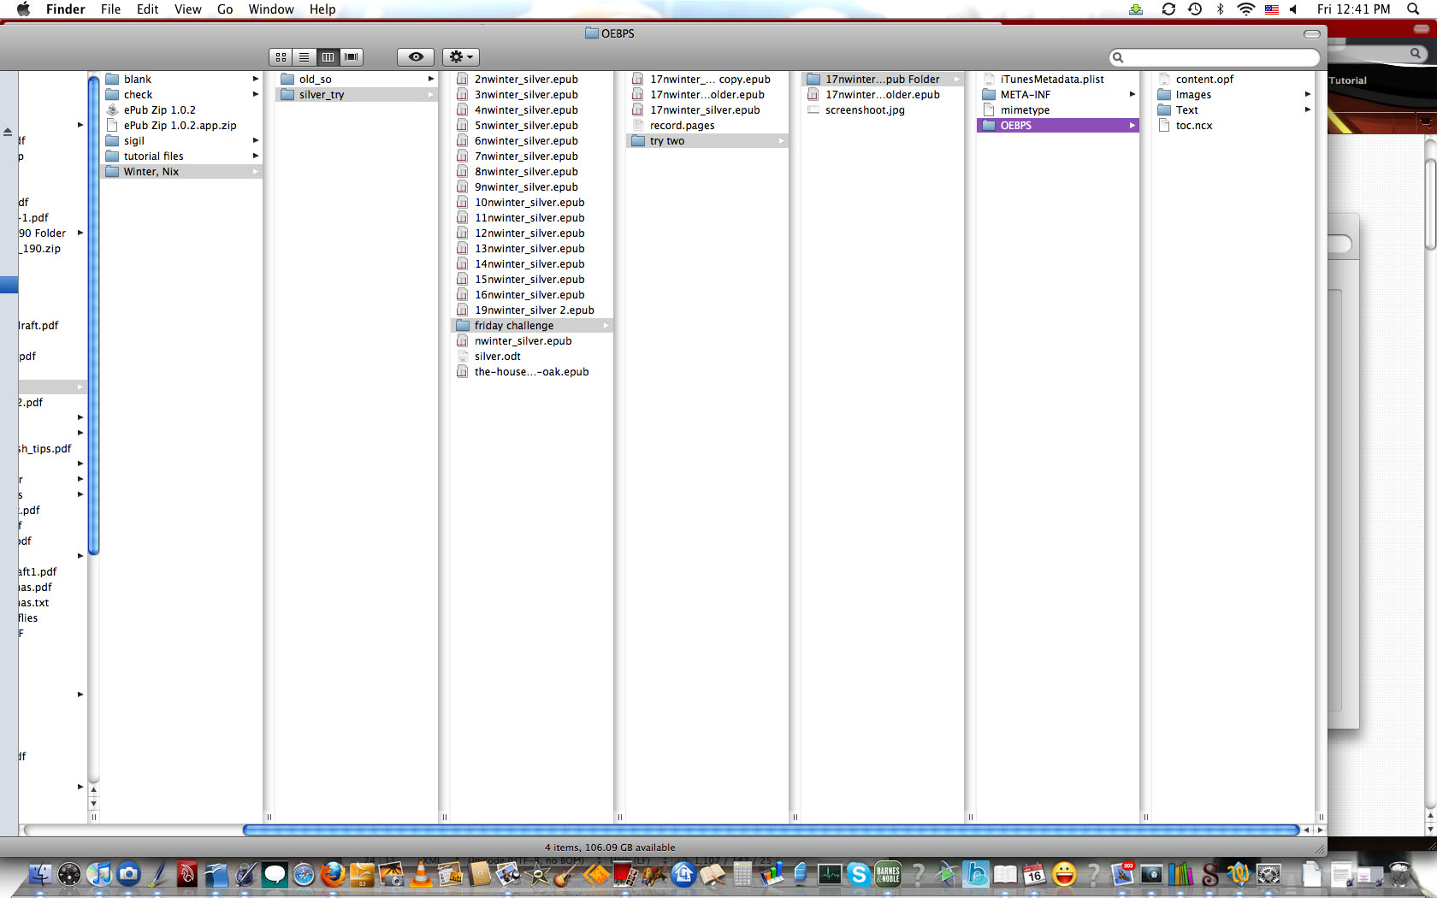Expand the Images folder arrow

[x=1307, y=94]
